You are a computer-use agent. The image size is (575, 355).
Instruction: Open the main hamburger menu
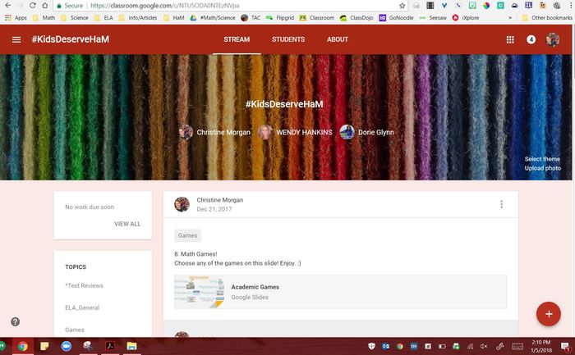point(16,39)
